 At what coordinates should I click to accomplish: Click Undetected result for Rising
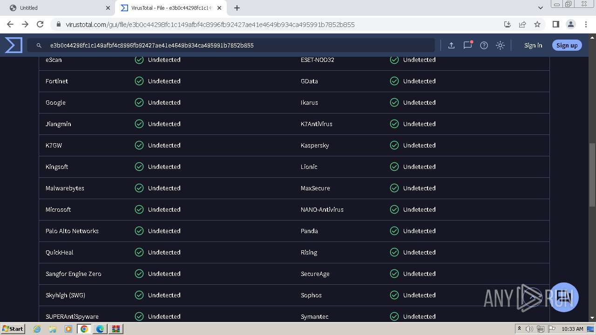420,252
